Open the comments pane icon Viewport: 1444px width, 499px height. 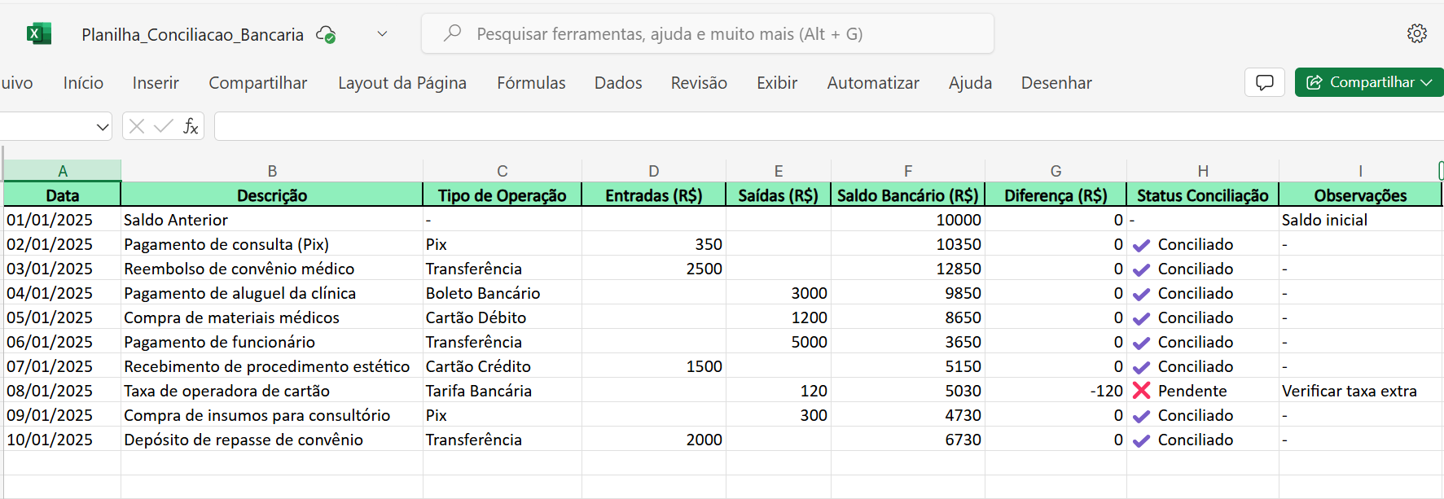pos(1264,82)
